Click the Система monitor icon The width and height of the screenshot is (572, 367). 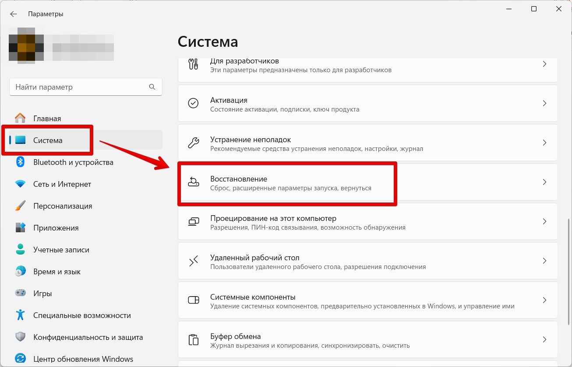click(x=20, y=140)
